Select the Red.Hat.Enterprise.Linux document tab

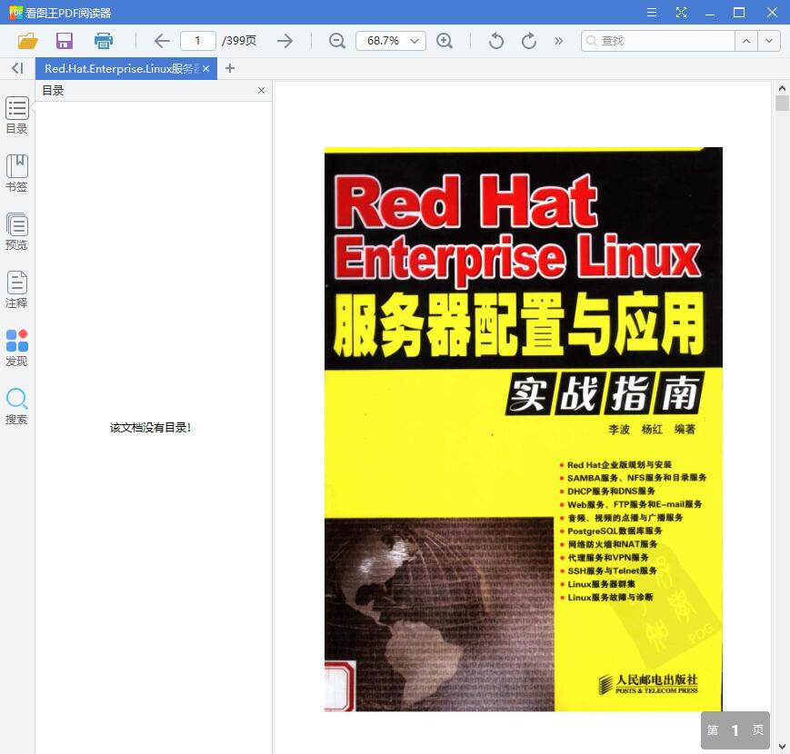pyautogui.click(x=126, y=68)
